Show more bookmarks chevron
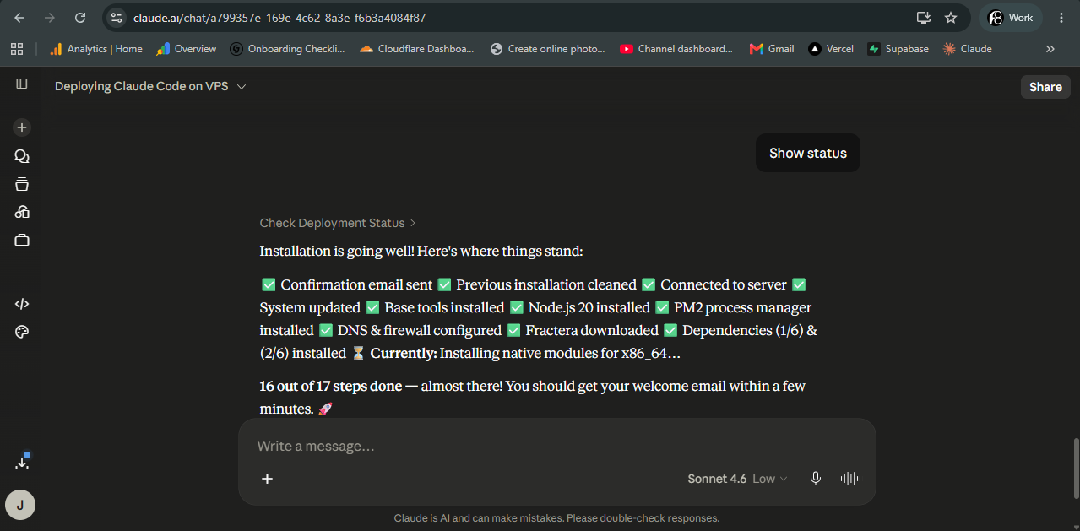Image resolution: width=1080 pixels, height=531 pixels. 1050,49
